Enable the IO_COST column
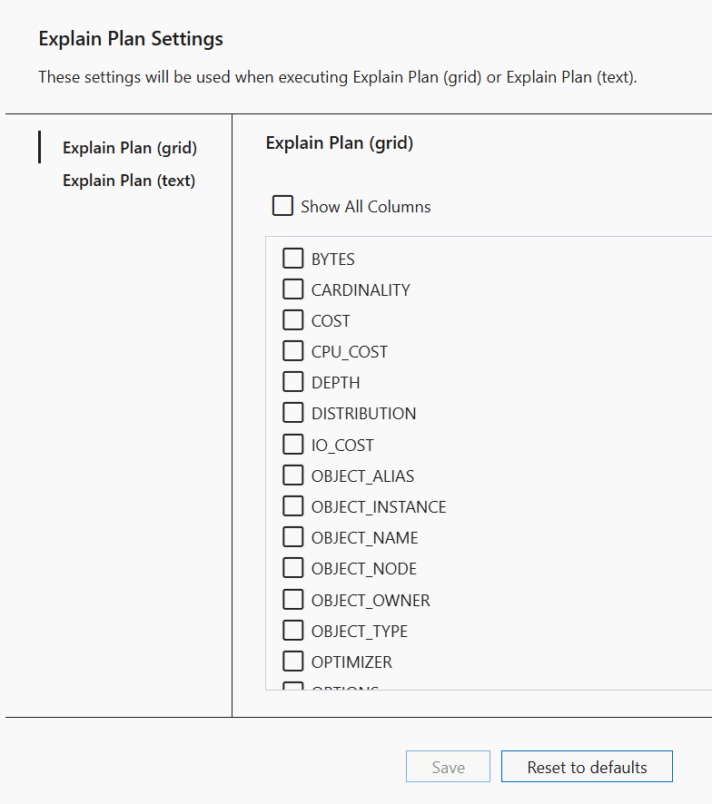 [293, 444]
